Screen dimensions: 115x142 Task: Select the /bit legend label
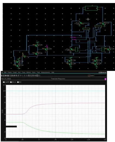(20, 82)
